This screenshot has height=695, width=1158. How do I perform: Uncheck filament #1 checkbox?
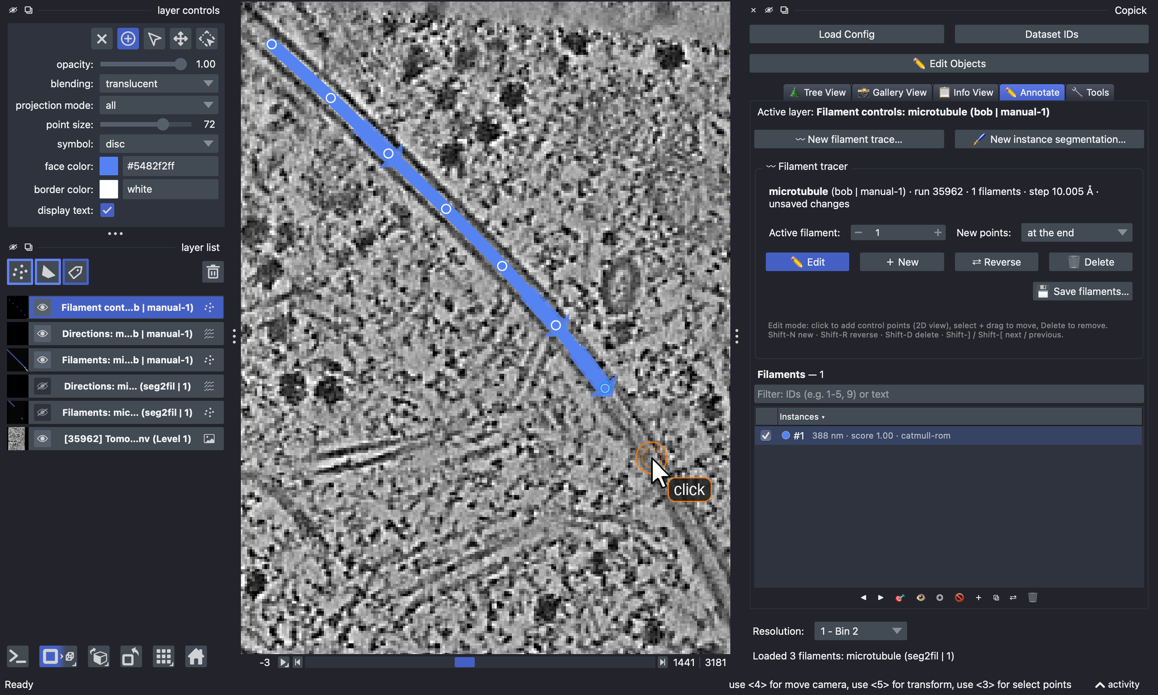point(766,435)
